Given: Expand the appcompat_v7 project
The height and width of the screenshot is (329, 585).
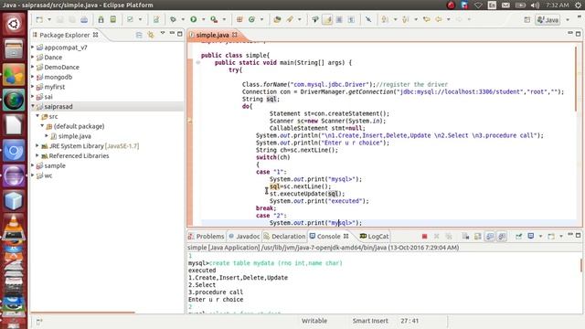Looking at the screenshot, I should 33,48.
